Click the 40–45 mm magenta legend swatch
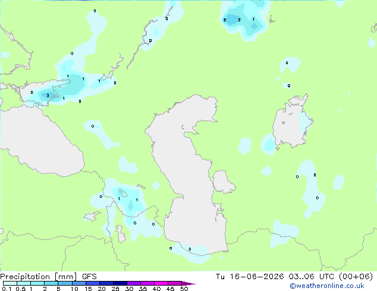This screenshot has height=291, width=377. coord(161,283)
